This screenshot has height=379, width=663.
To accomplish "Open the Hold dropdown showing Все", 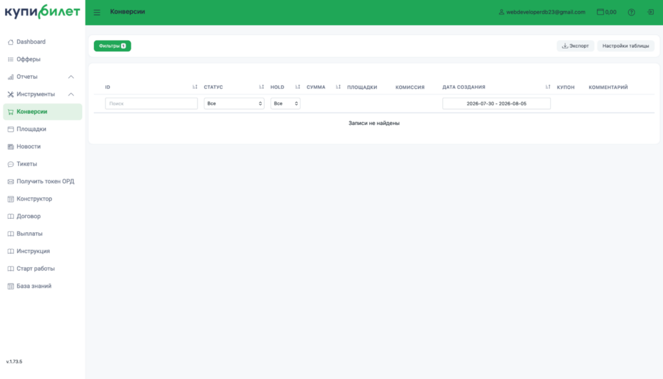I will (286, 103).
